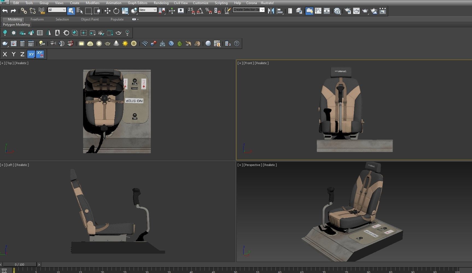Click the Undo arrow icon
Viewport: 472px width, 273px height.
[x=5, y=11]
